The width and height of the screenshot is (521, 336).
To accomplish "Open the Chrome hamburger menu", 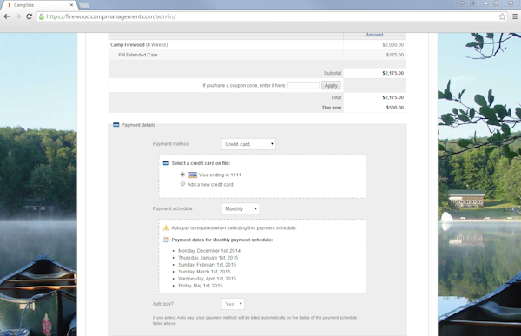I will pos(515,16).
